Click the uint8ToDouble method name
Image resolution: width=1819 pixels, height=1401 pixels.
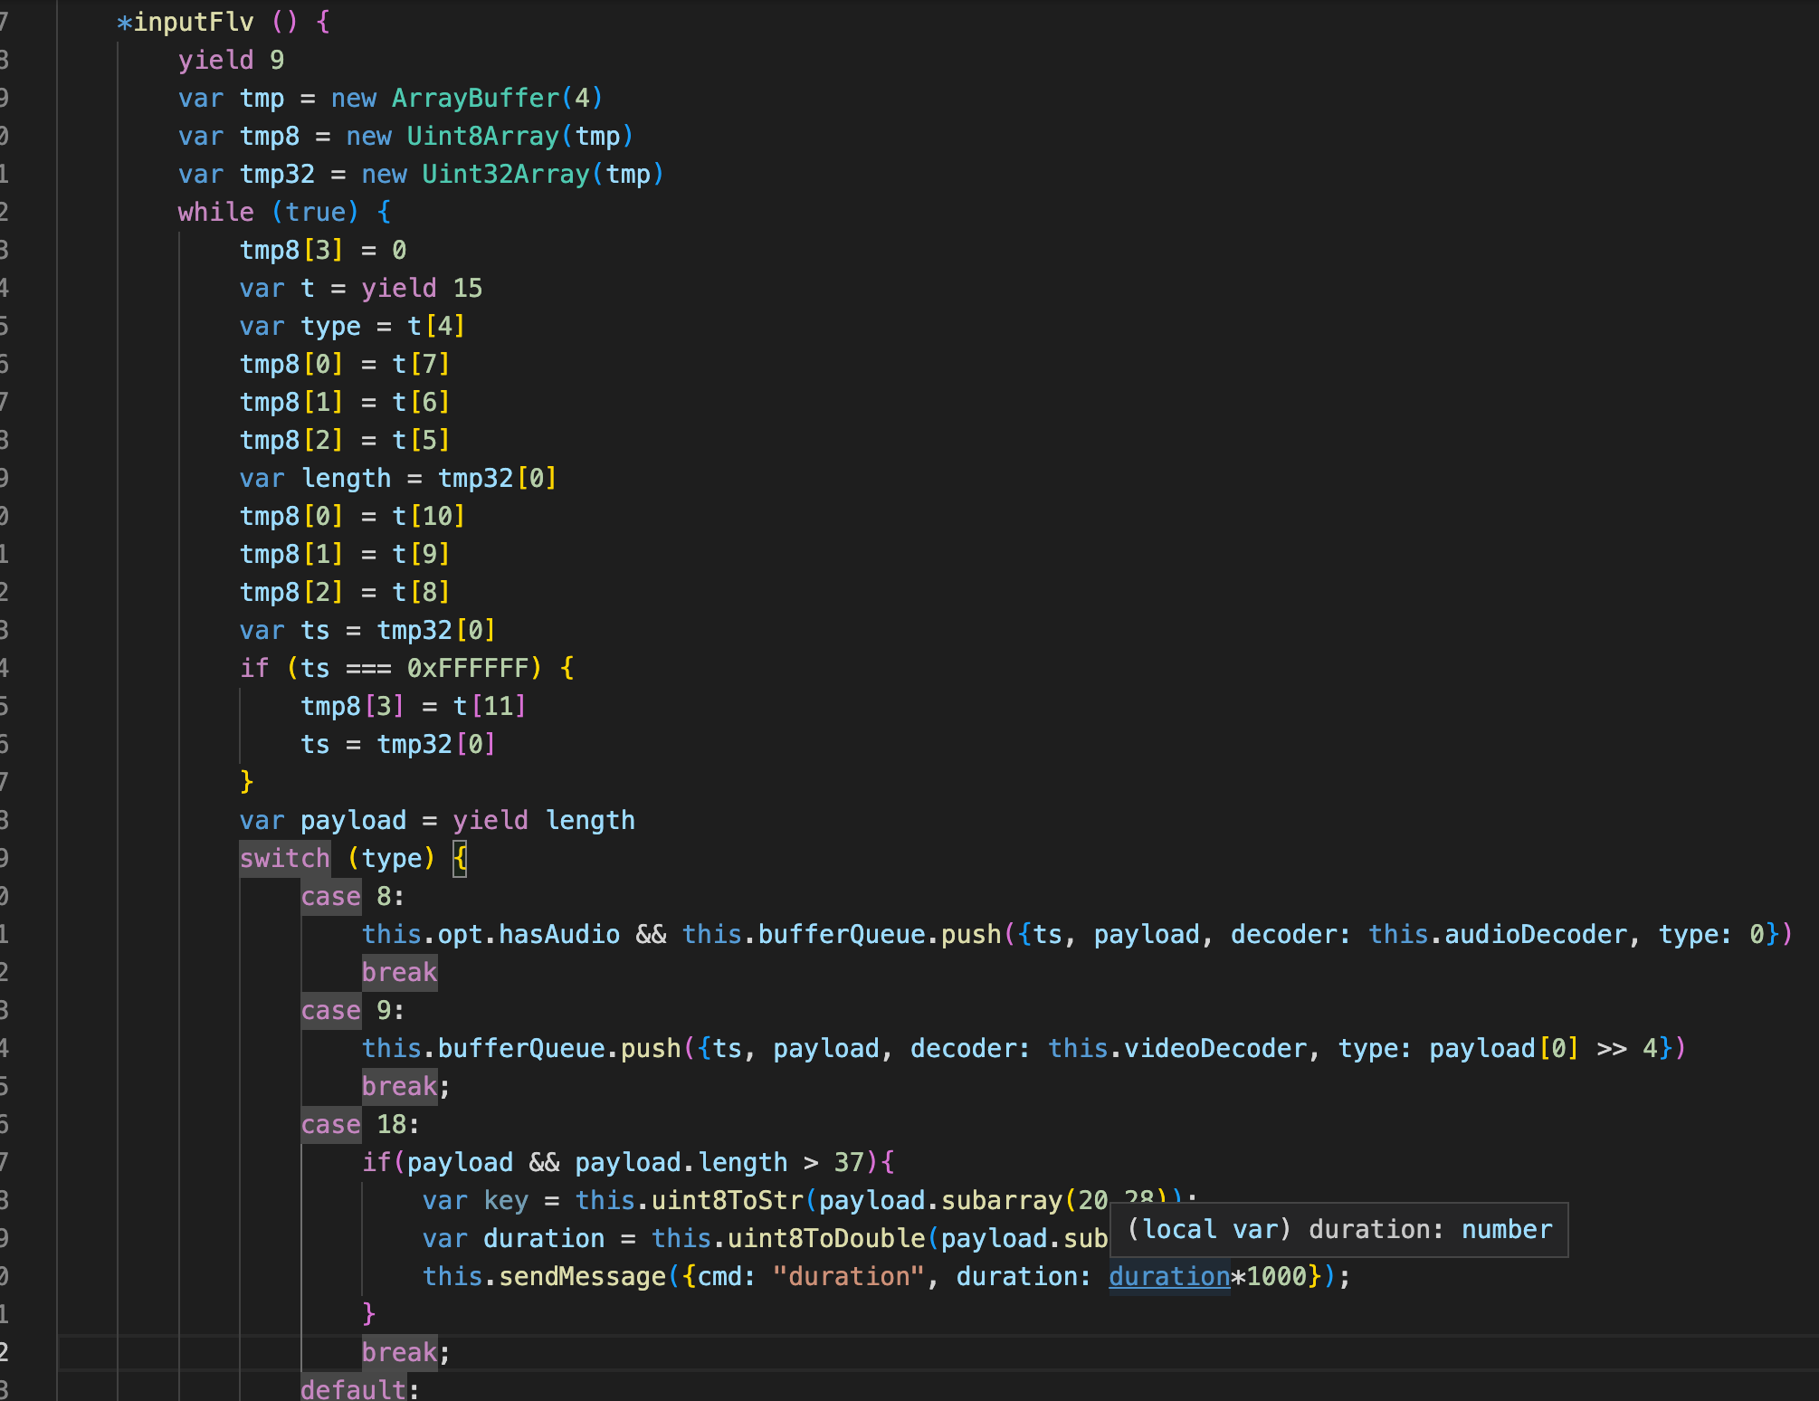(x=825, y=1238)
